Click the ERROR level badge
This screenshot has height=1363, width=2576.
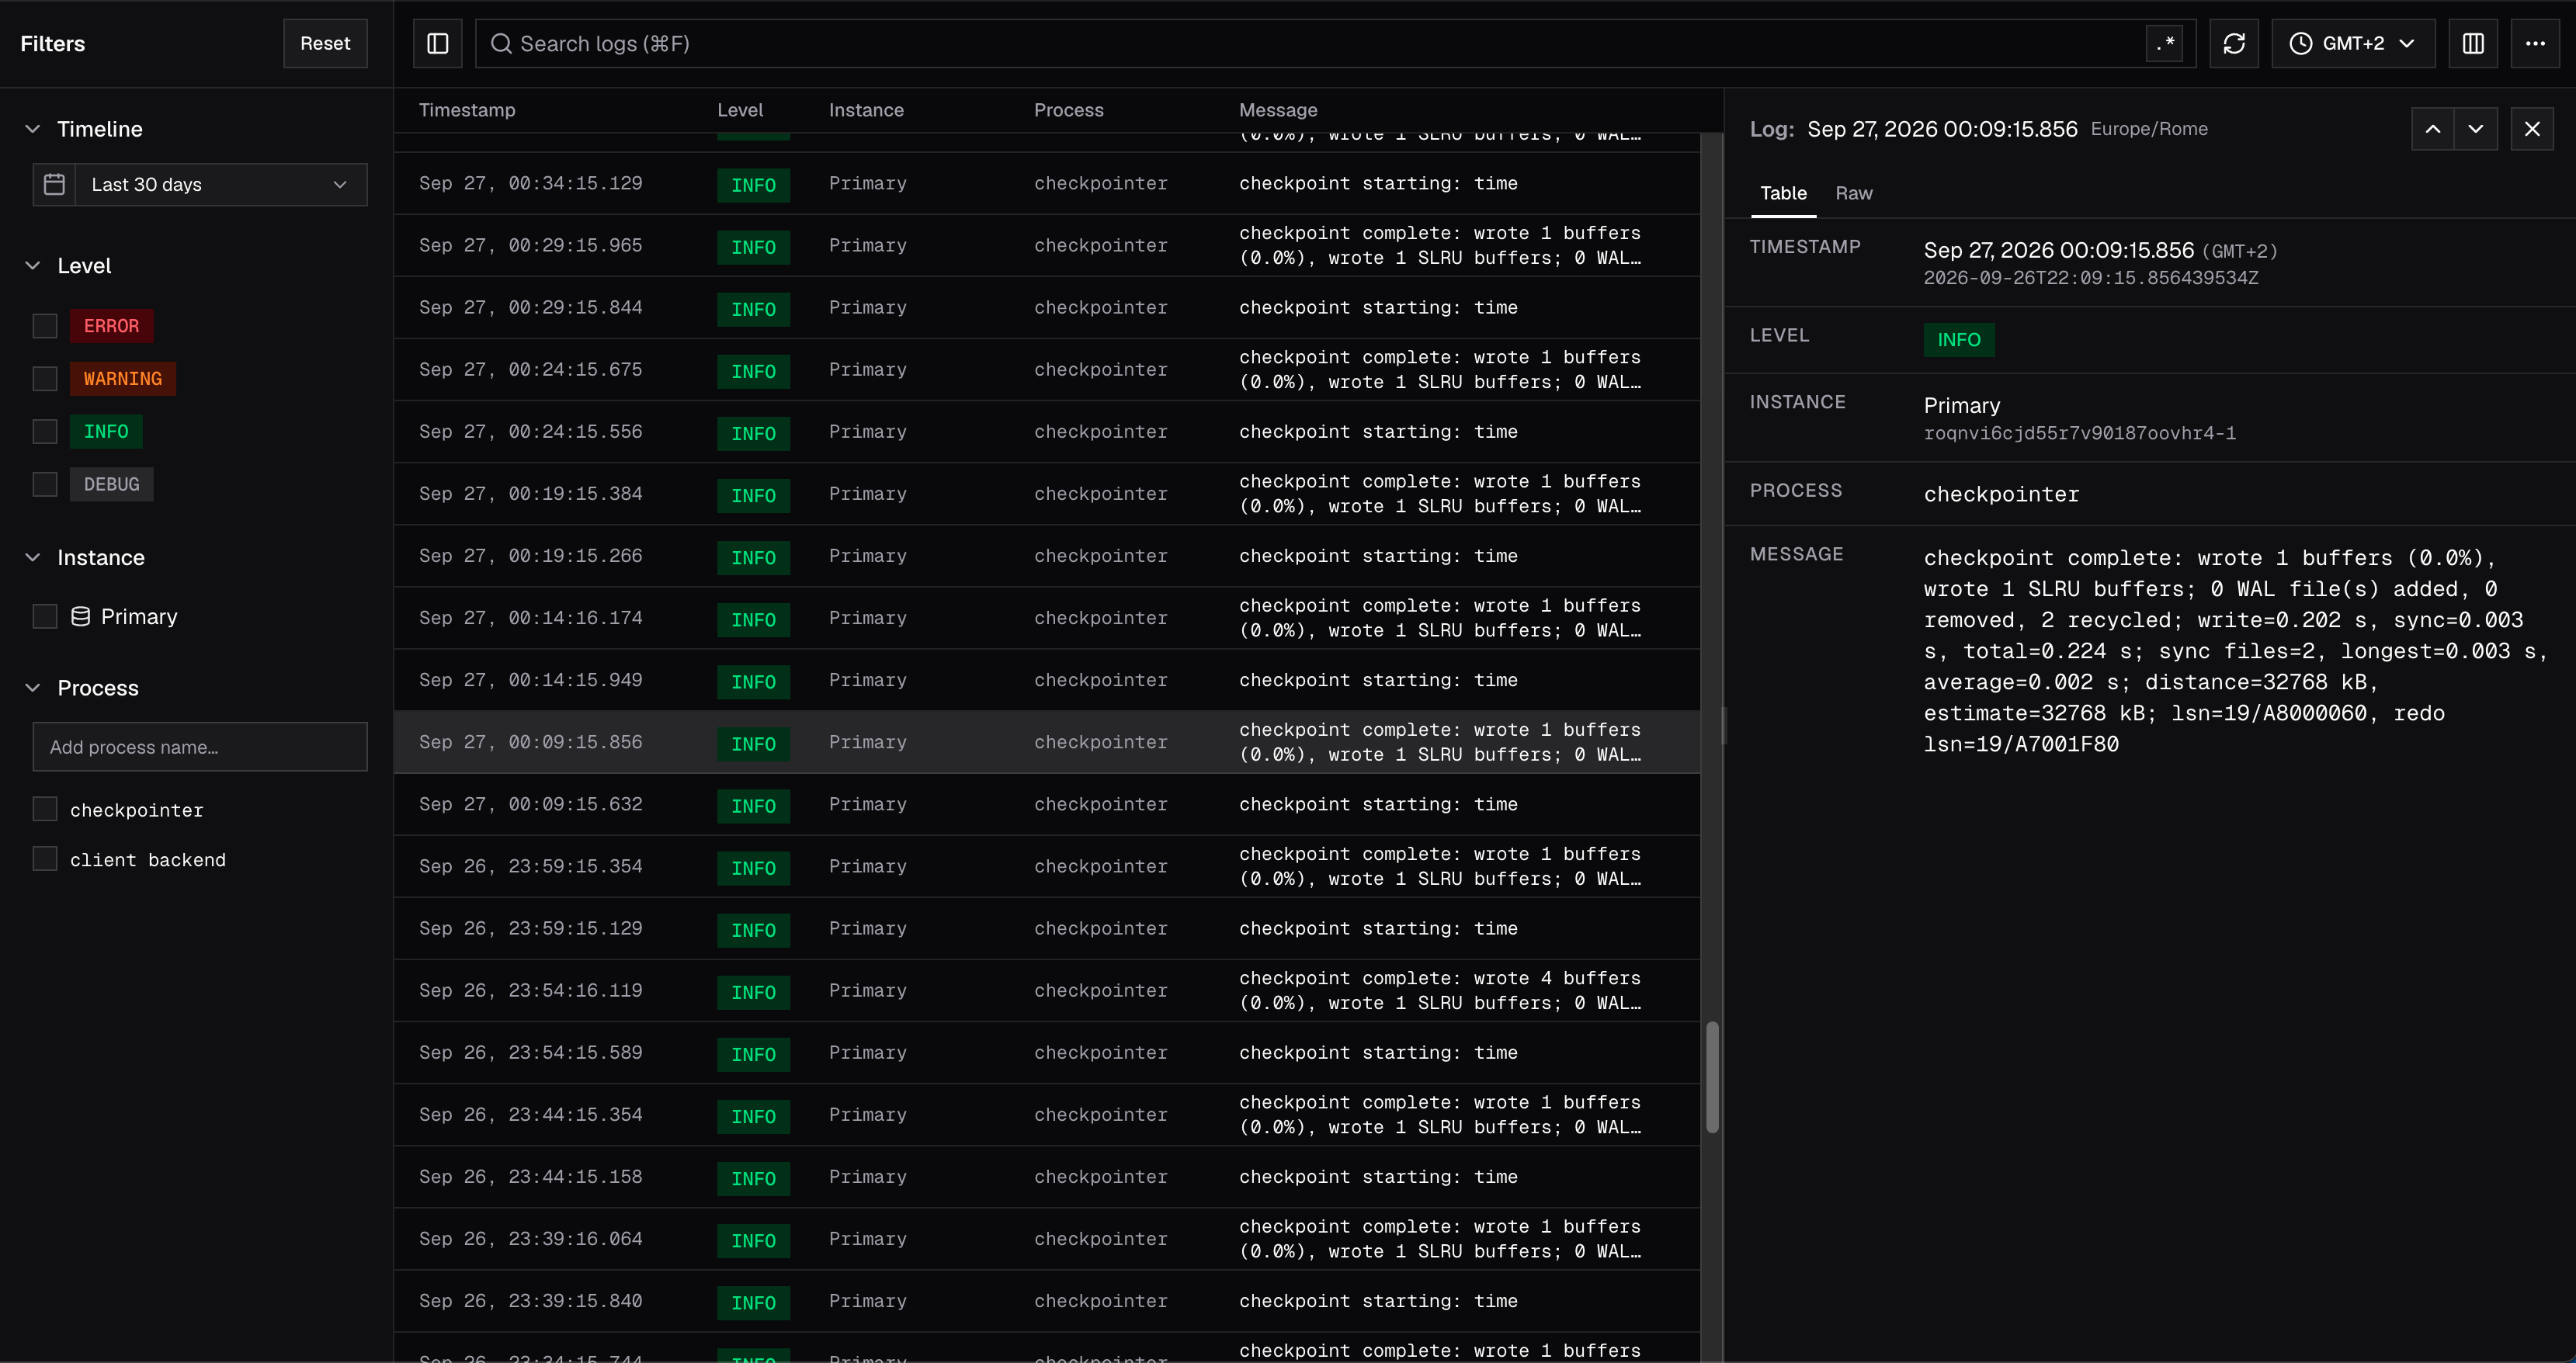click(x=111, y=326)
